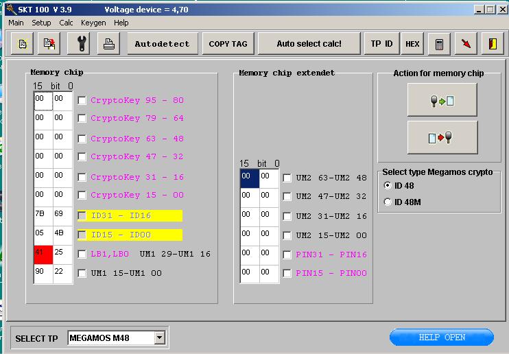The image size is (509, 354).
Task: Open the calculator icon in toolbar
Action: pyautogui.click(x=439, y=44)
